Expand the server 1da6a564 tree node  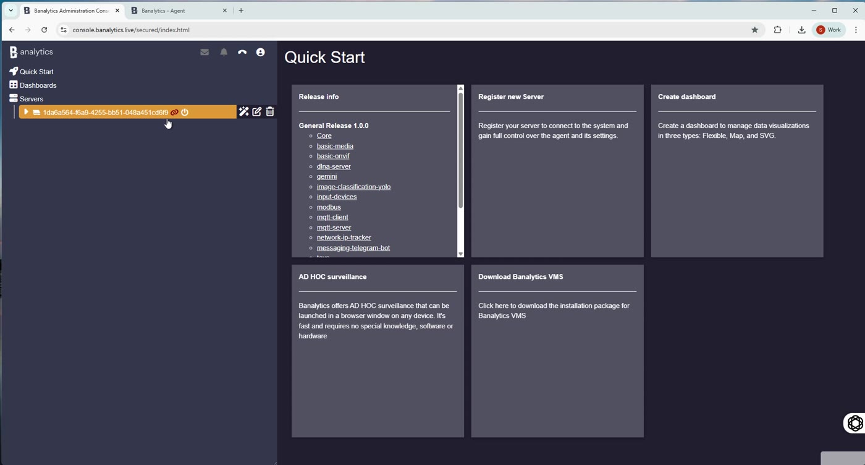[26, 112]
